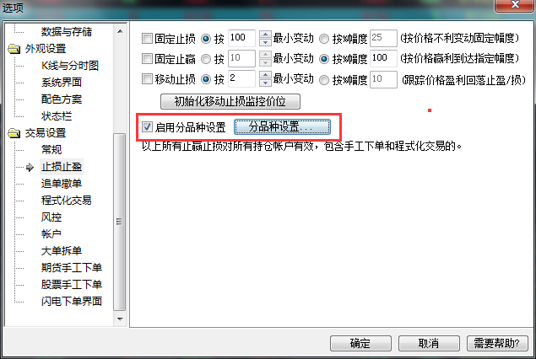This screenshot has width=536, height=359.
Task: Click the 固定止损 value field showing 100
Action: [x=241, y=38]
